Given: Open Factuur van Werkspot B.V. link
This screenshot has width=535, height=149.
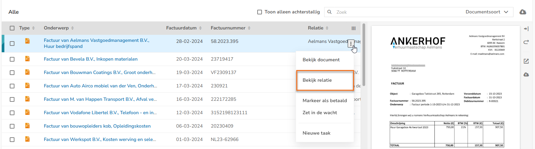Looking at the screenshot, I should click(100, 140).
